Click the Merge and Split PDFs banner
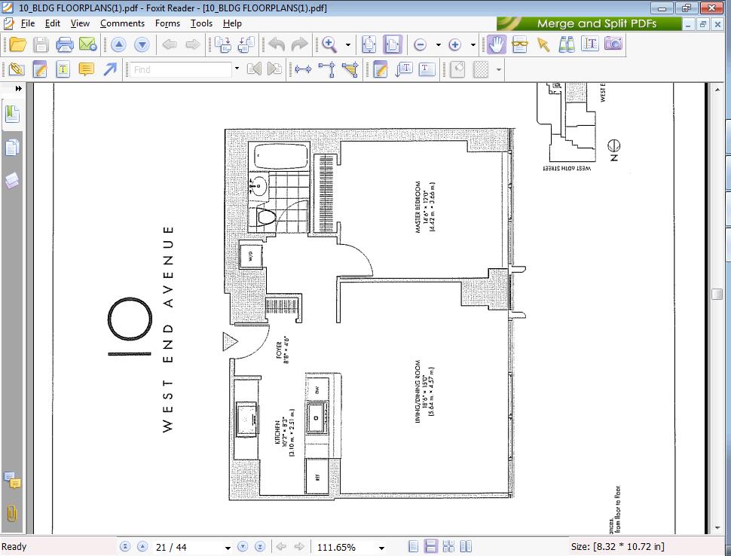The height and width of the screenshot is (556, 731). click(x=595, y=23)
